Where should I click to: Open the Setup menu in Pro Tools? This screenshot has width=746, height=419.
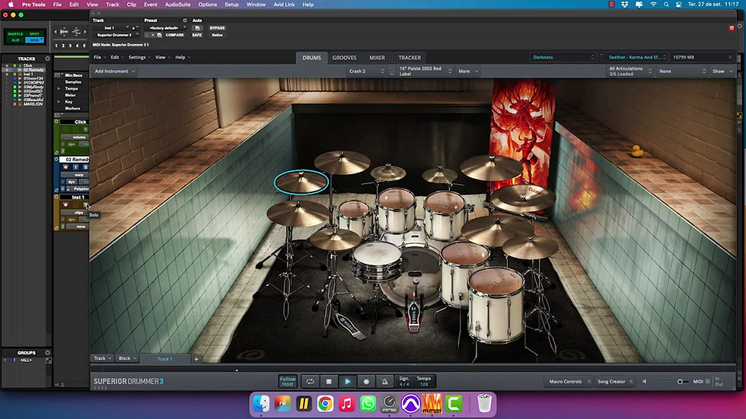231,5
